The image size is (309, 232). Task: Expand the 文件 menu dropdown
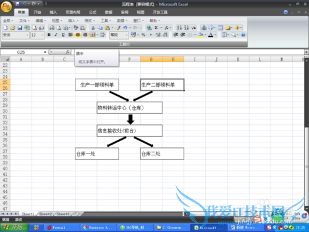point(24,20)
